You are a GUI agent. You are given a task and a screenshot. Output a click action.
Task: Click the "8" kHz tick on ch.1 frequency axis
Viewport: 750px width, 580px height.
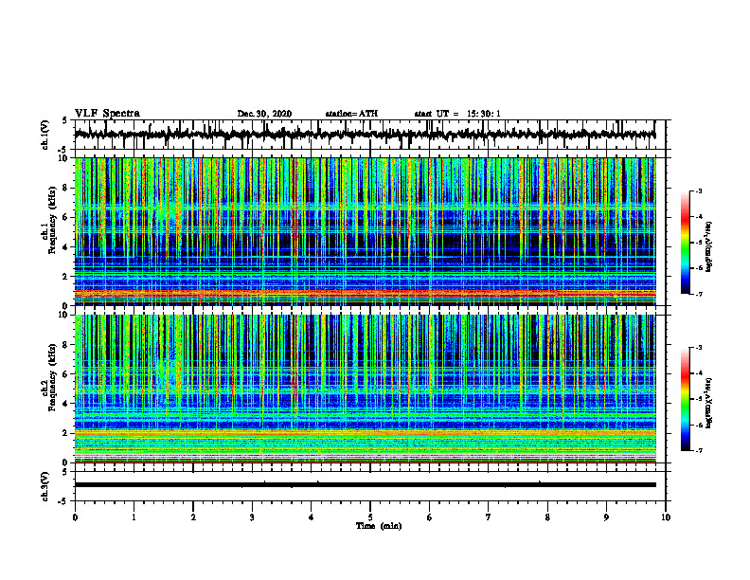pyautogui.click(x=66, y=188)
